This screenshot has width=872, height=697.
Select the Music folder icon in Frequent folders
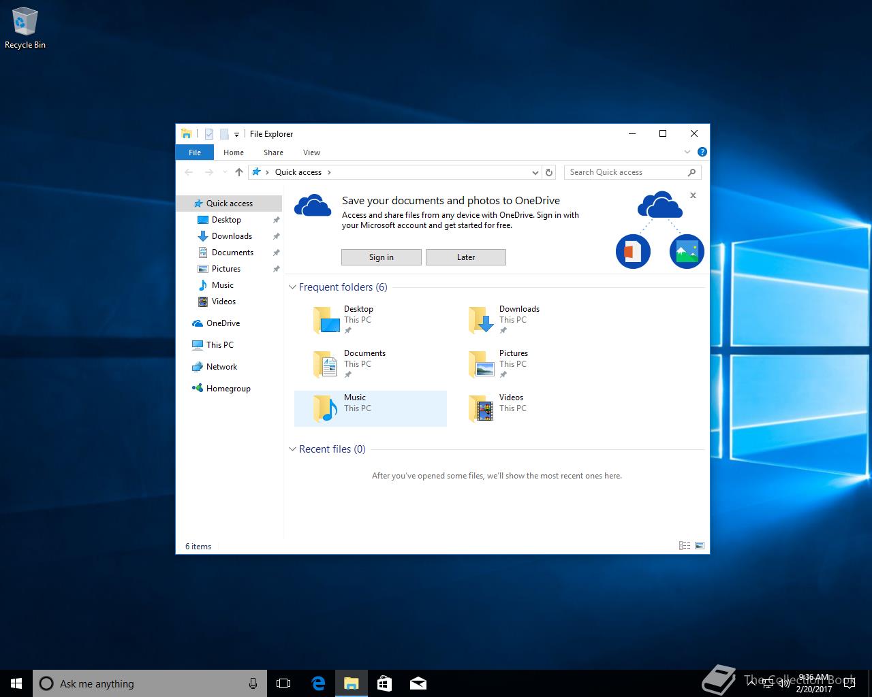(327, 408)
